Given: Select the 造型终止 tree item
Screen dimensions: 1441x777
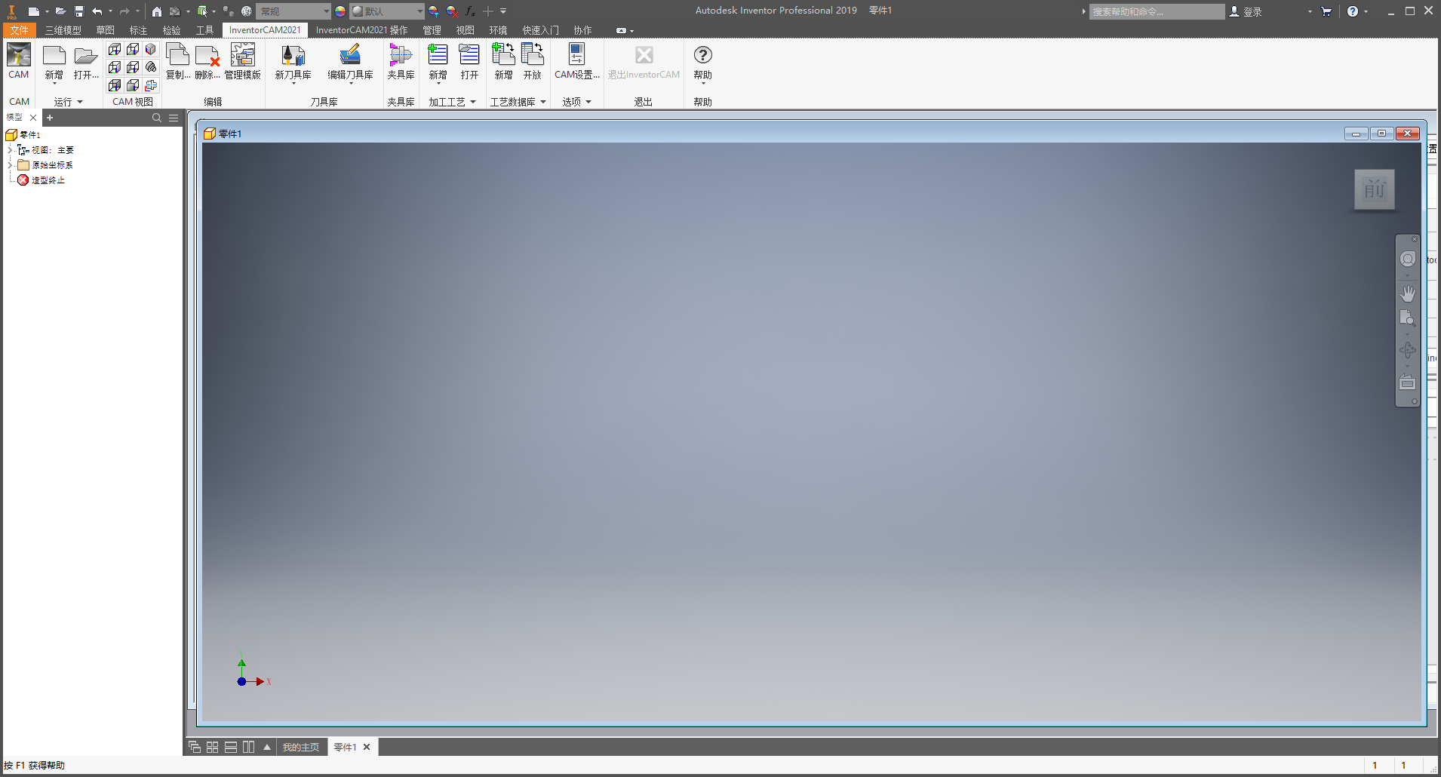Looking at the screenshot, I should [41, 180].
